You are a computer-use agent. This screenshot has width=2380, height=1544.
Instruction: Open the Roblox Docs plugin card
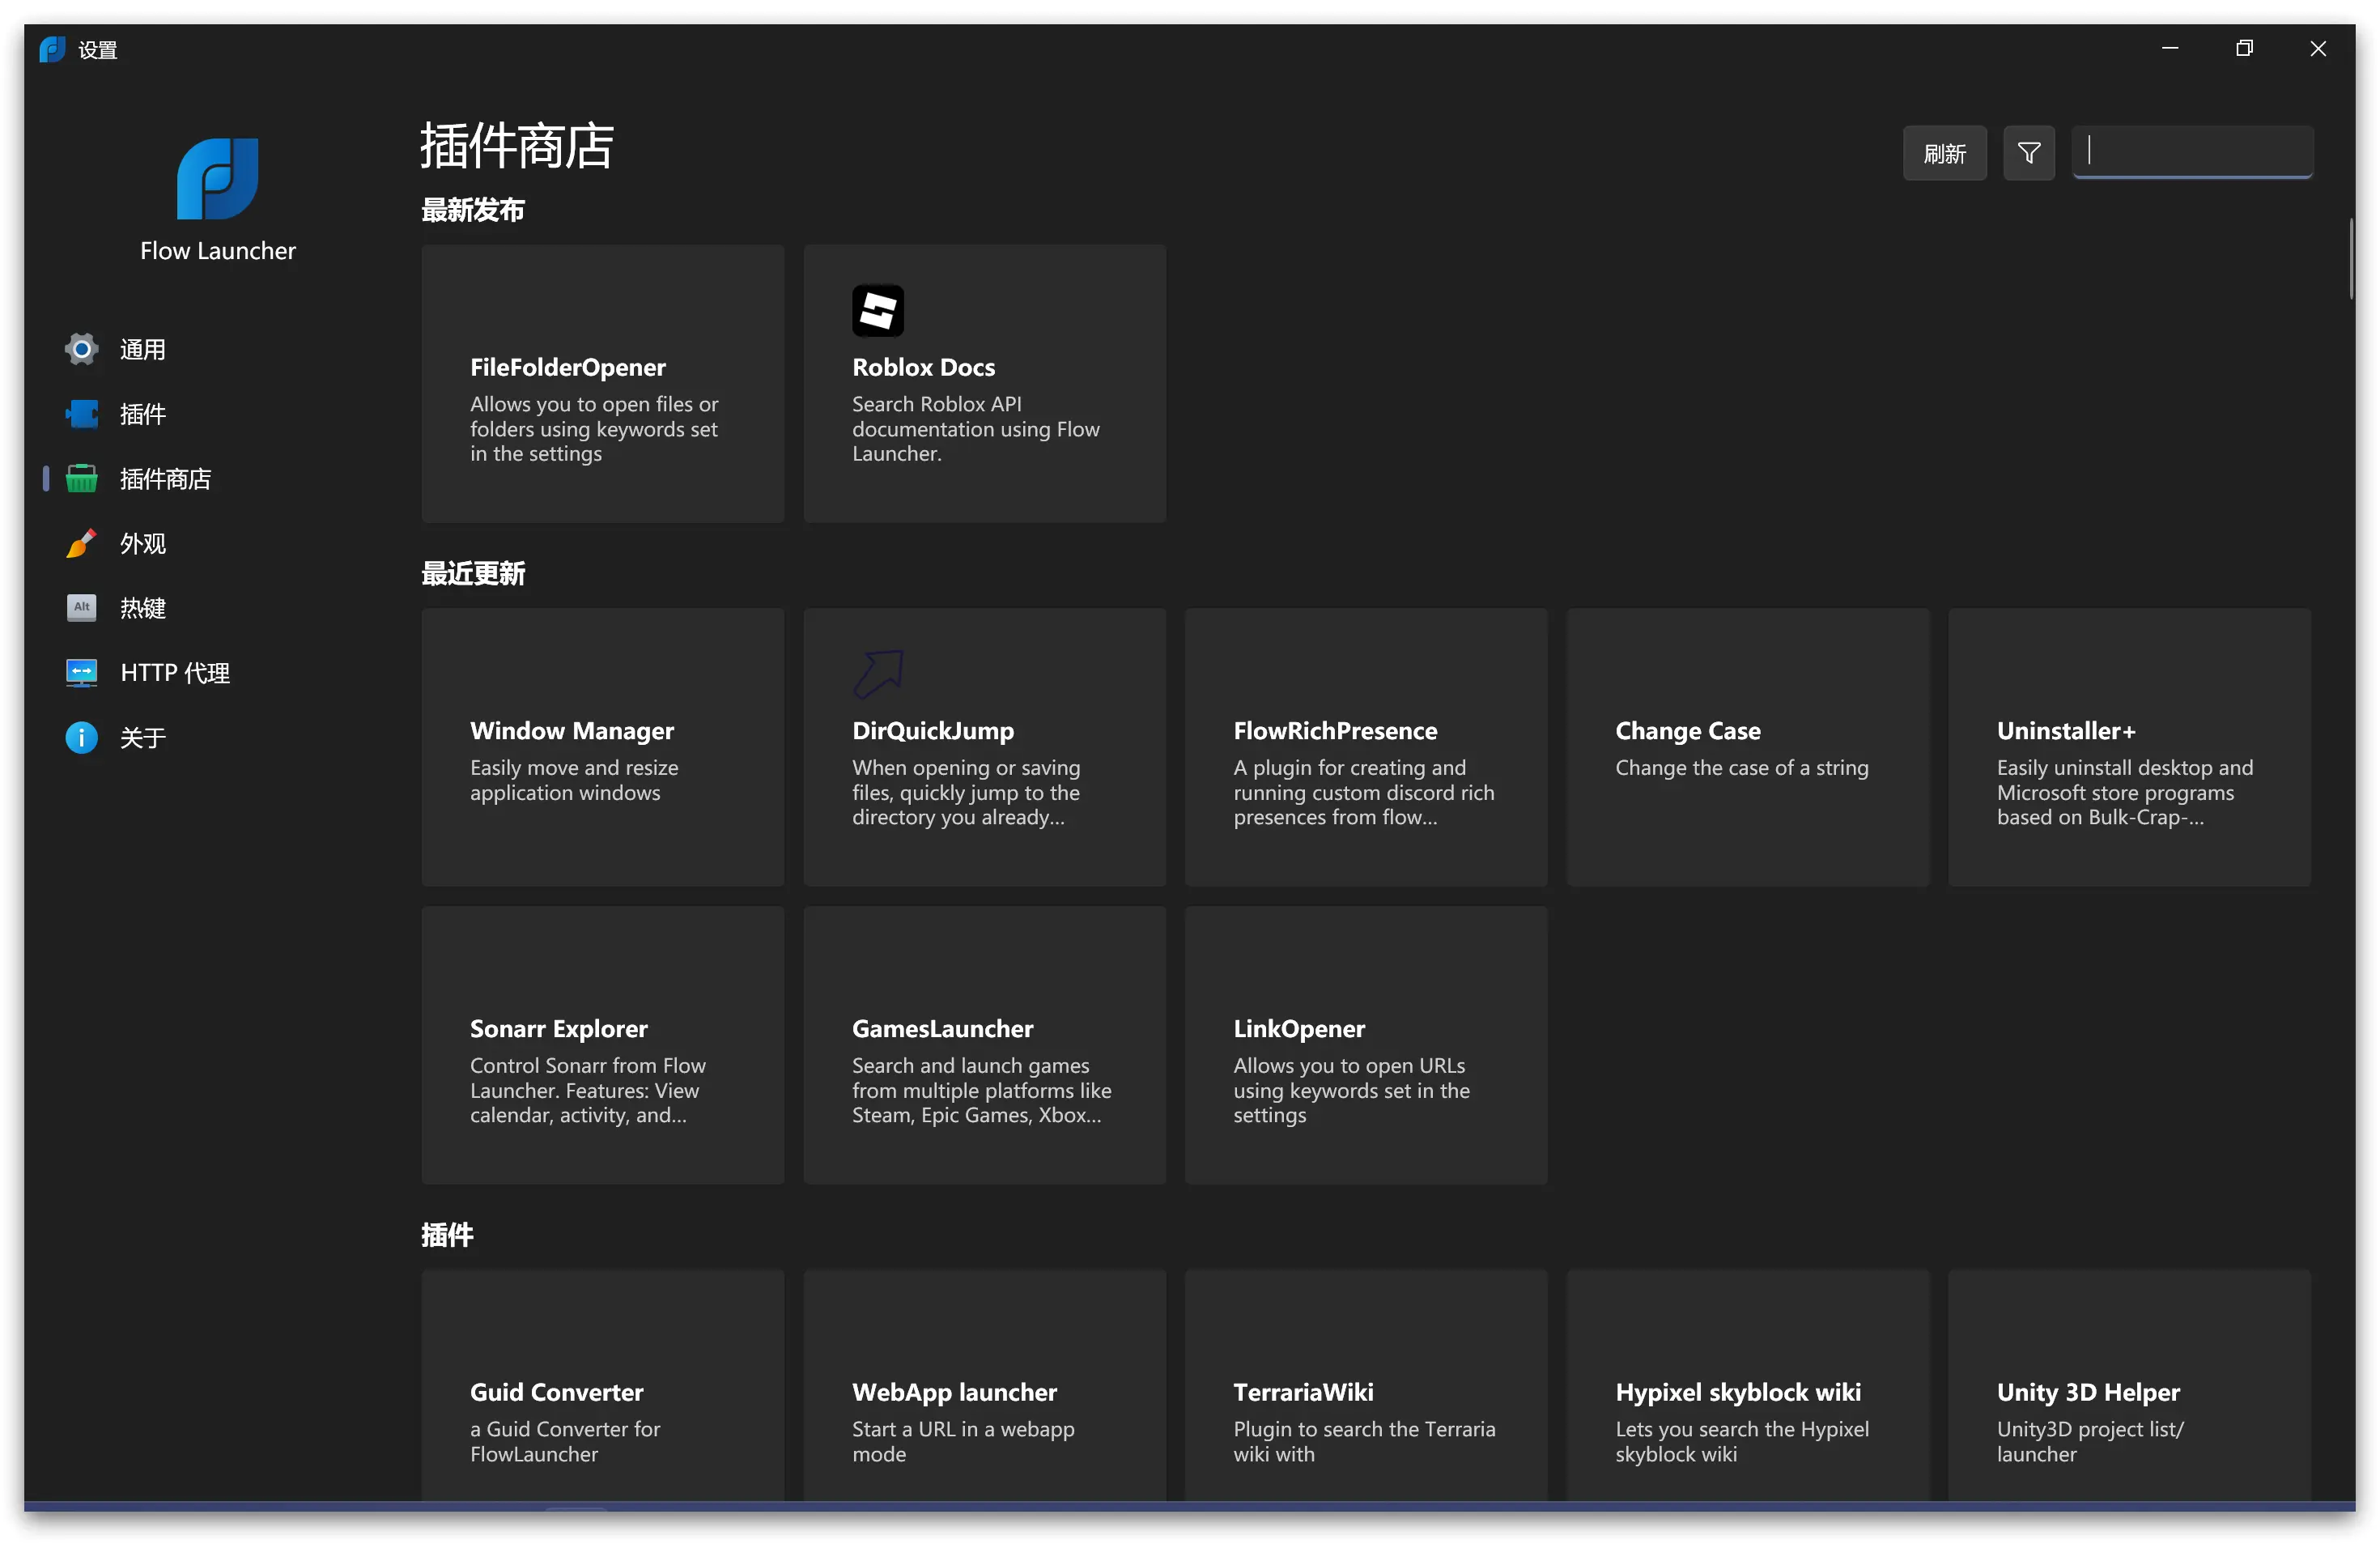984,384
